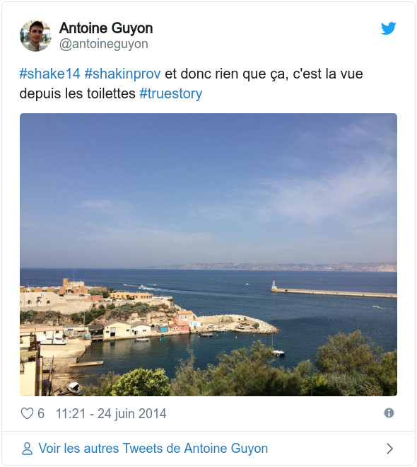This screenshot has height=467, width=417.
Task: Click the pink harbor house in photo
Action: [x=182, y=327]
